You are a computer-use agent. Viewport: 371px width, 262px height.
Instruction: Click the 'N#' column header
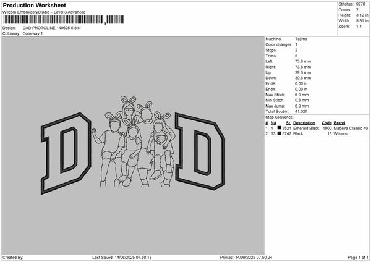pyautogui.click(x=273, y=123)
